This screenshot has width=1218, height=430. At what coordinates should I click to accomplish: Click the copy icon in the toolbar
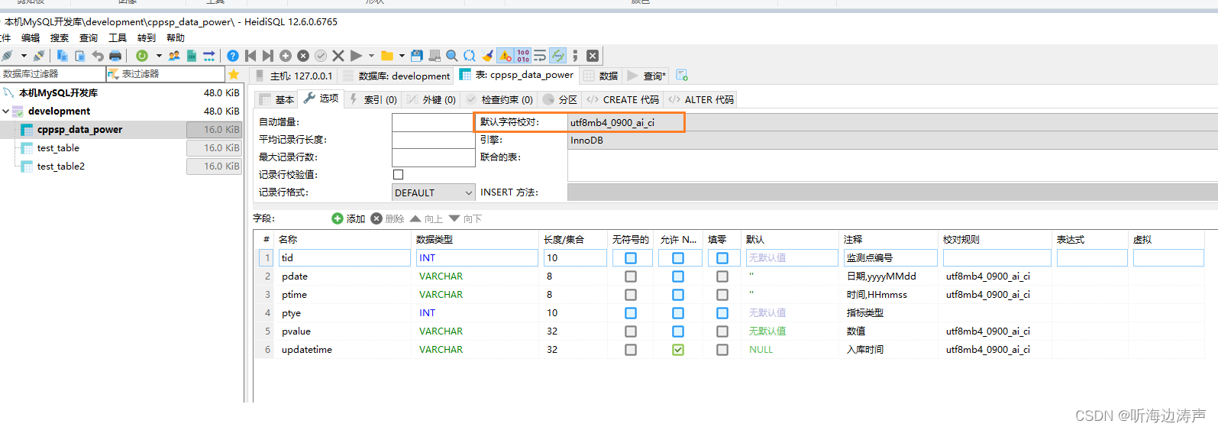[63, 56]
